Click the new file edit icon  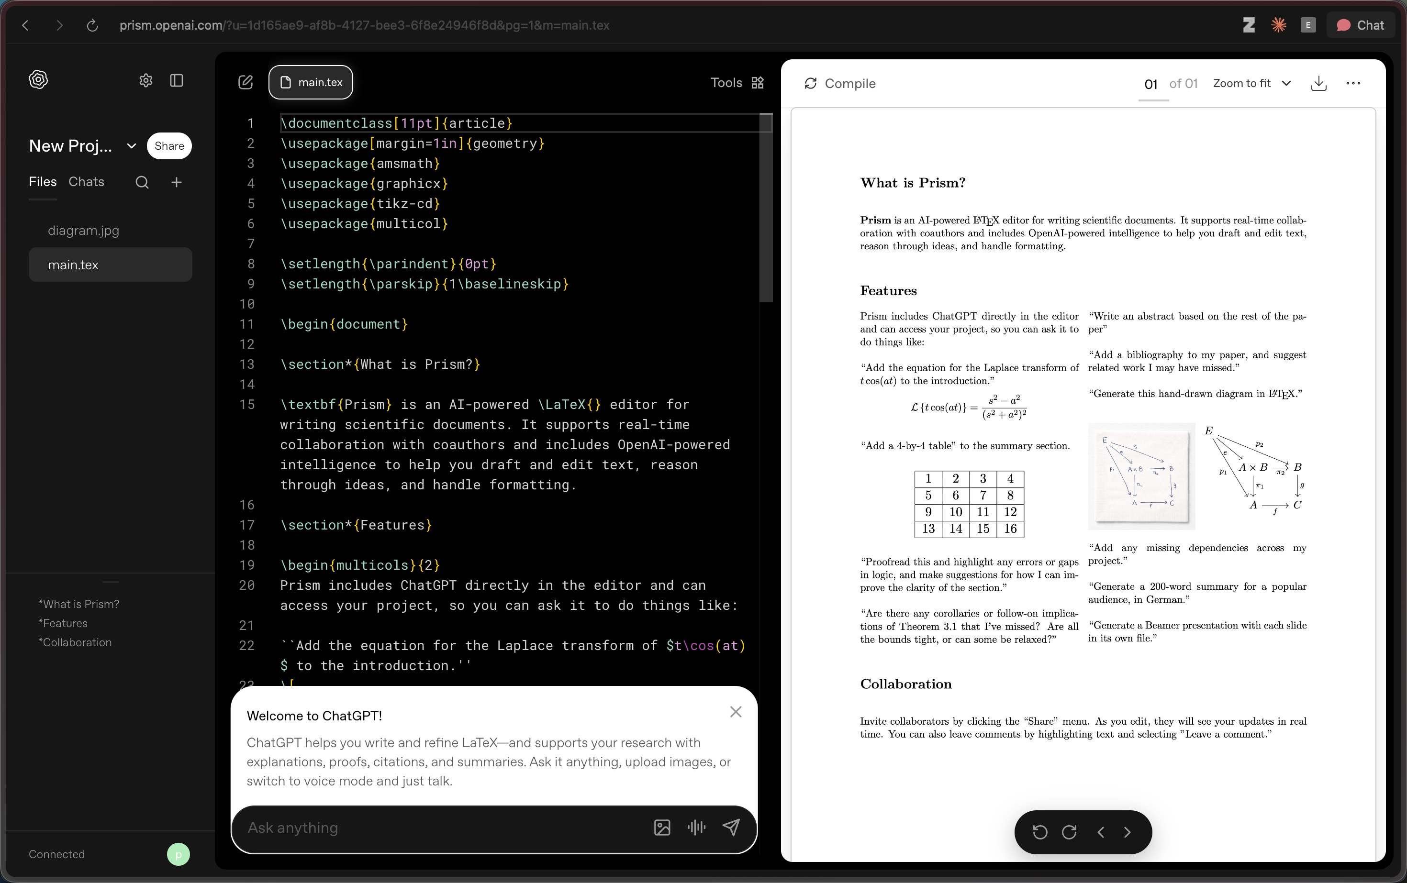click(246, 82)
